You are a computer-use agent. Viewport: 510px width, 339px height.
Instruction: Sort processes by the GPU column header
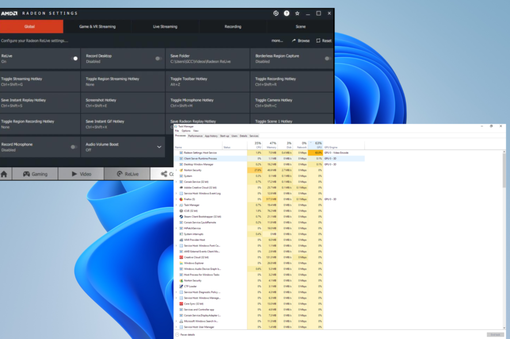point(316,145)
